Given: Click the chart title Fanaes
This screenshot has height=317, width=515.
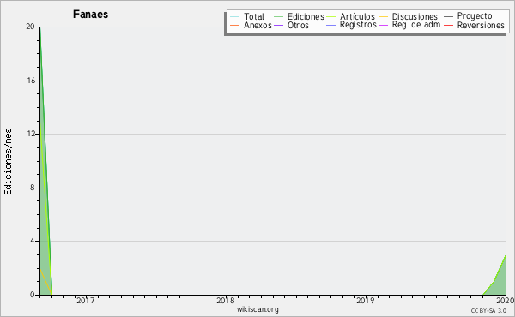Looking at the screenshot, I should pos(91,15).
